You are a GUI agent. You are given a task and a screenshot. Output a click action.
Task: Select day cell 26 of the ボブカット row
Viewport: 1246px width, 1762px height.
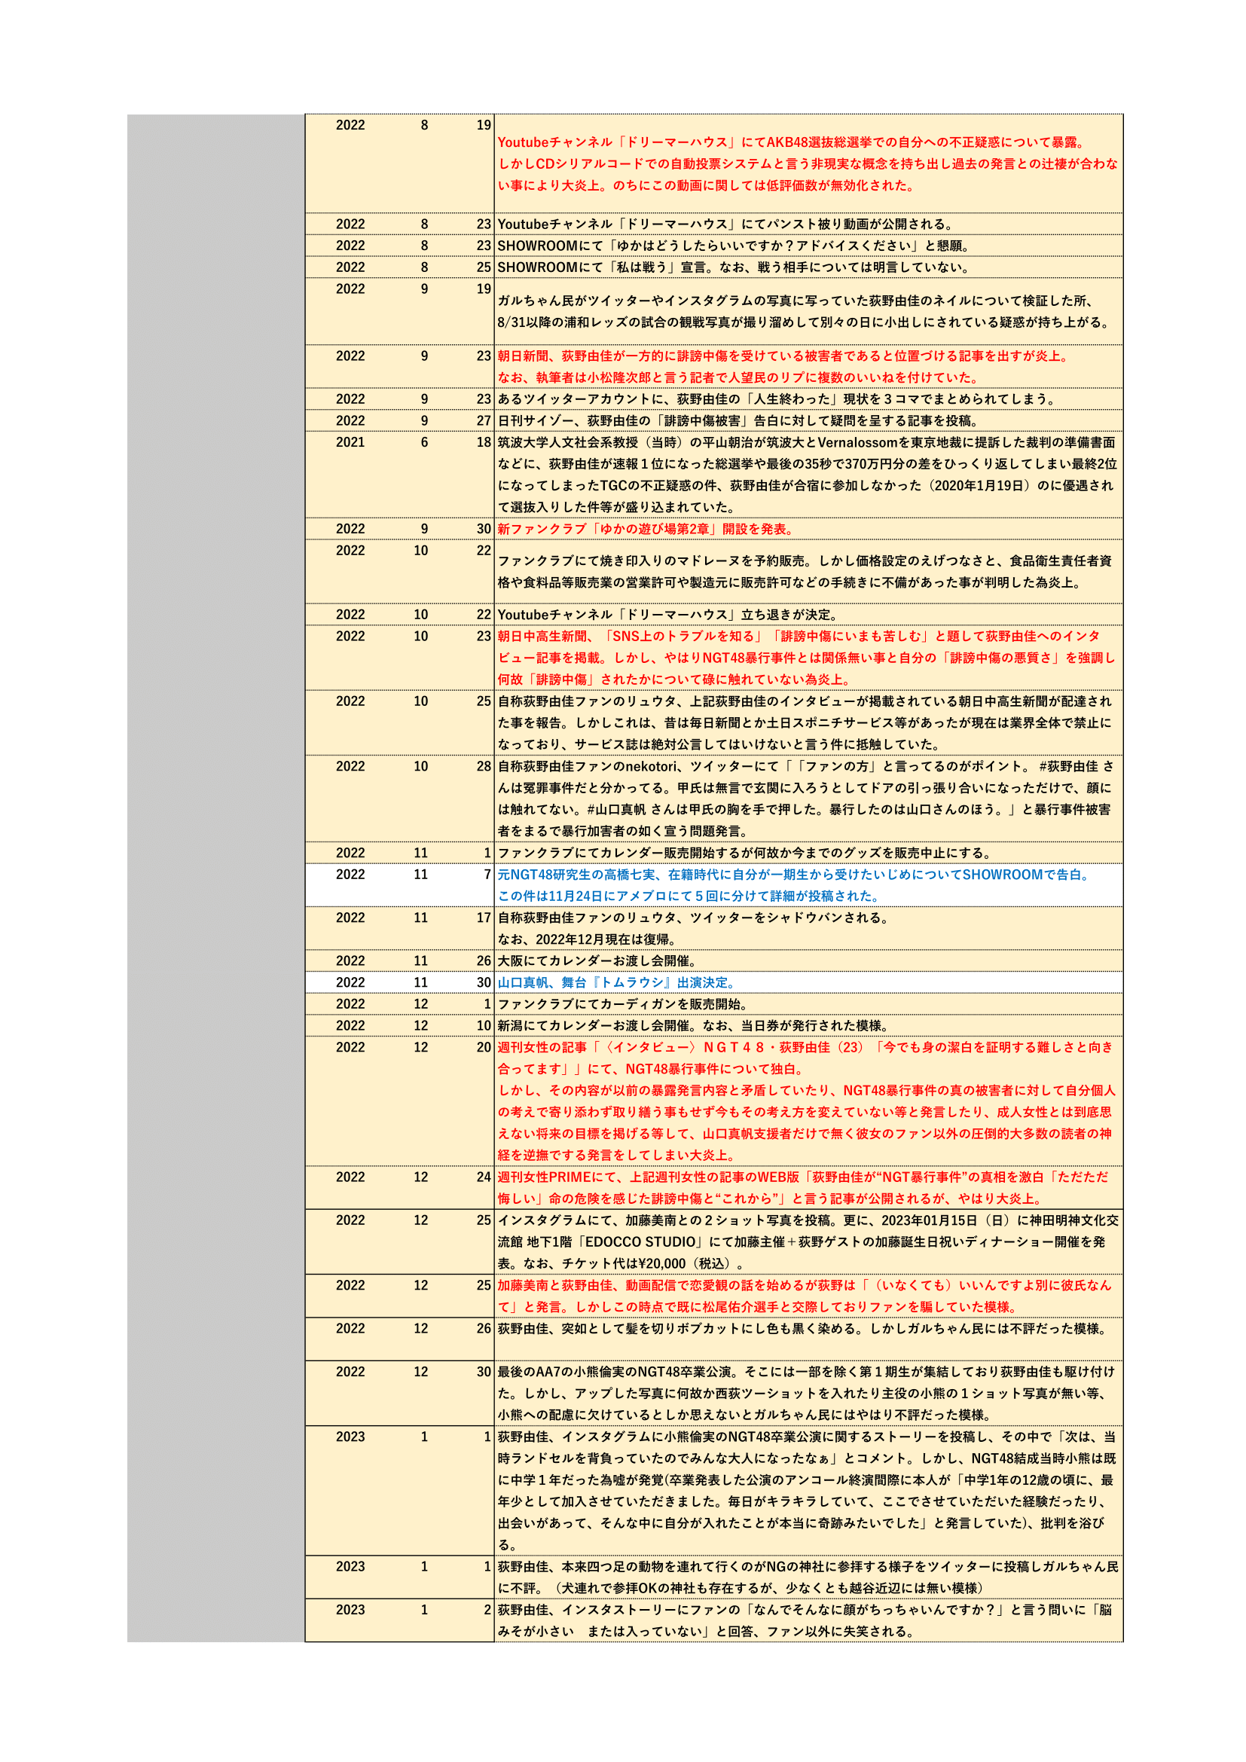pyautogui.click(x=484, y=1328)
